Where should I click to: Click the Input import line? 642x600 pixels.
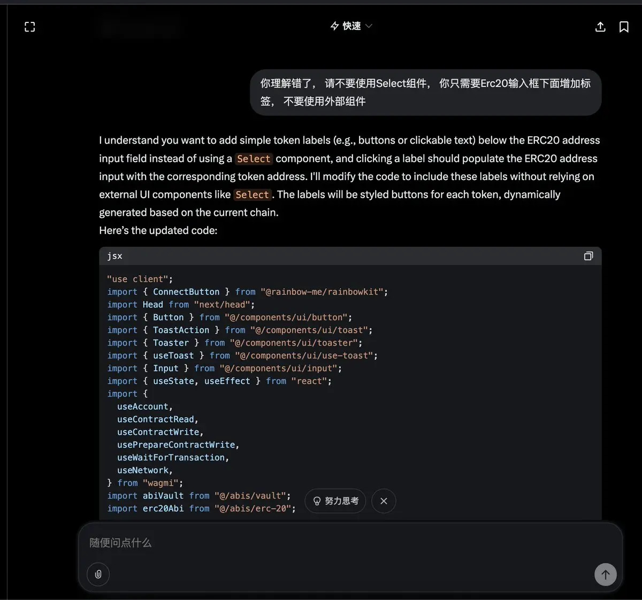[224, 369]
